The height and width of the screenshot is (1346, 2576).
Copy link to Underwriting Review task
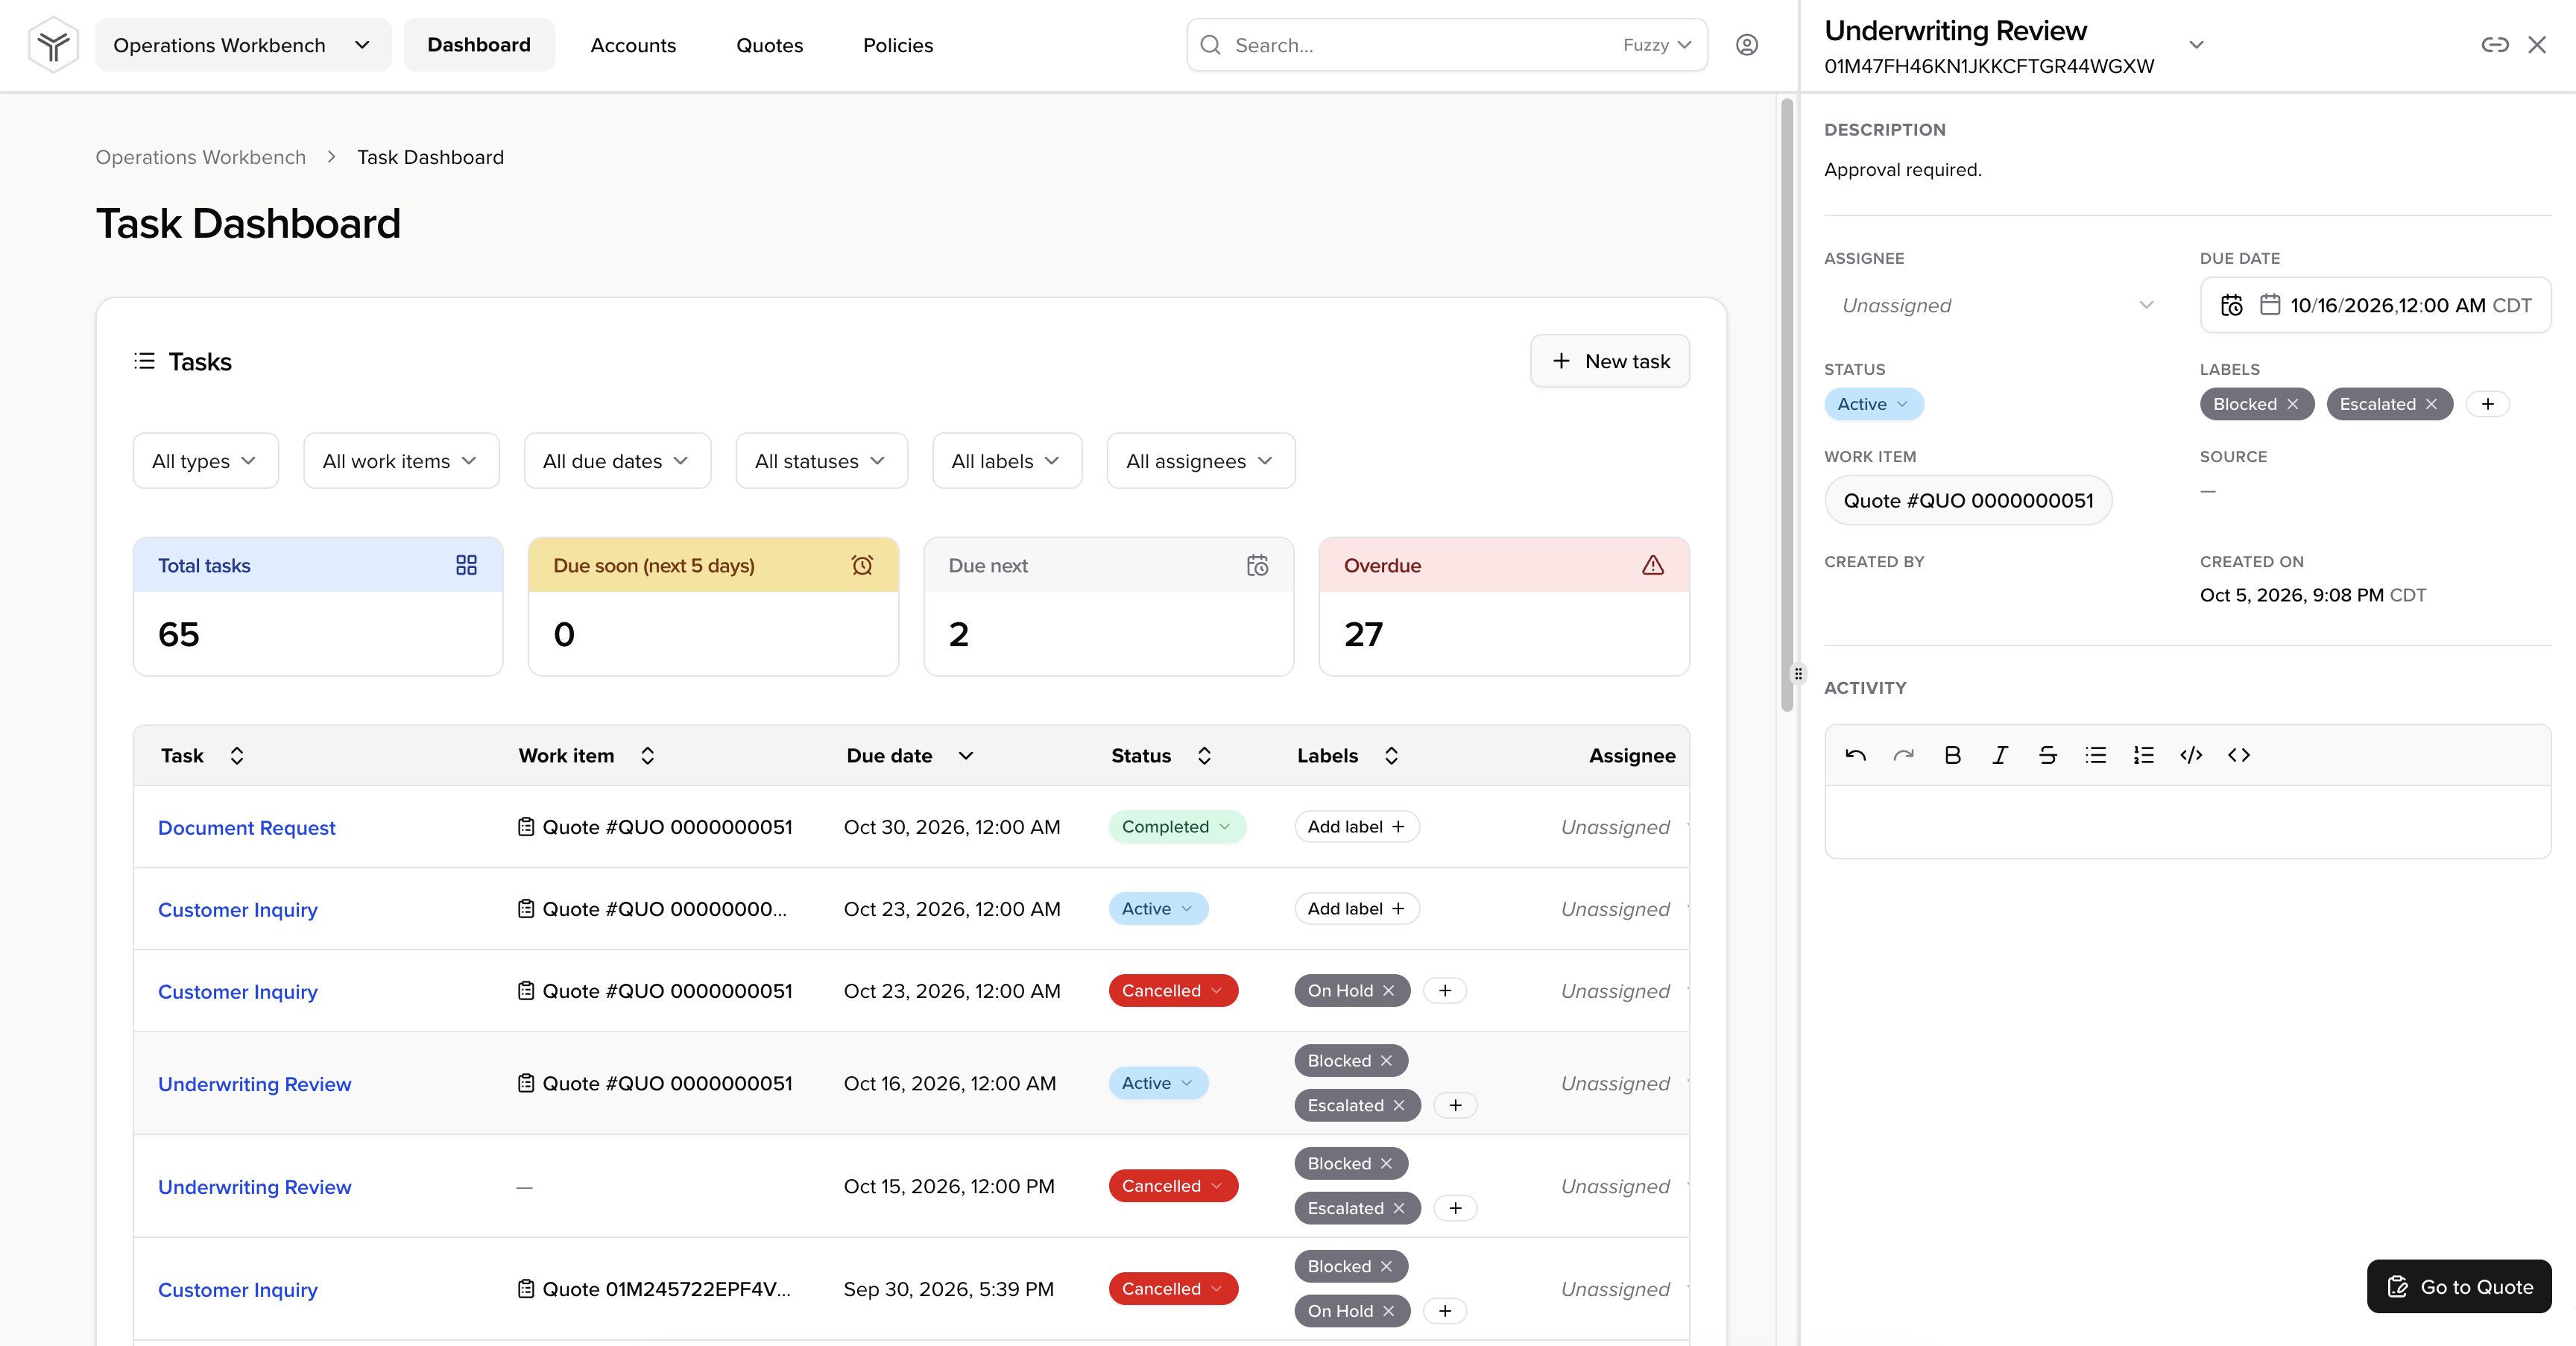pyautogui.click(x=2494, y=45)
